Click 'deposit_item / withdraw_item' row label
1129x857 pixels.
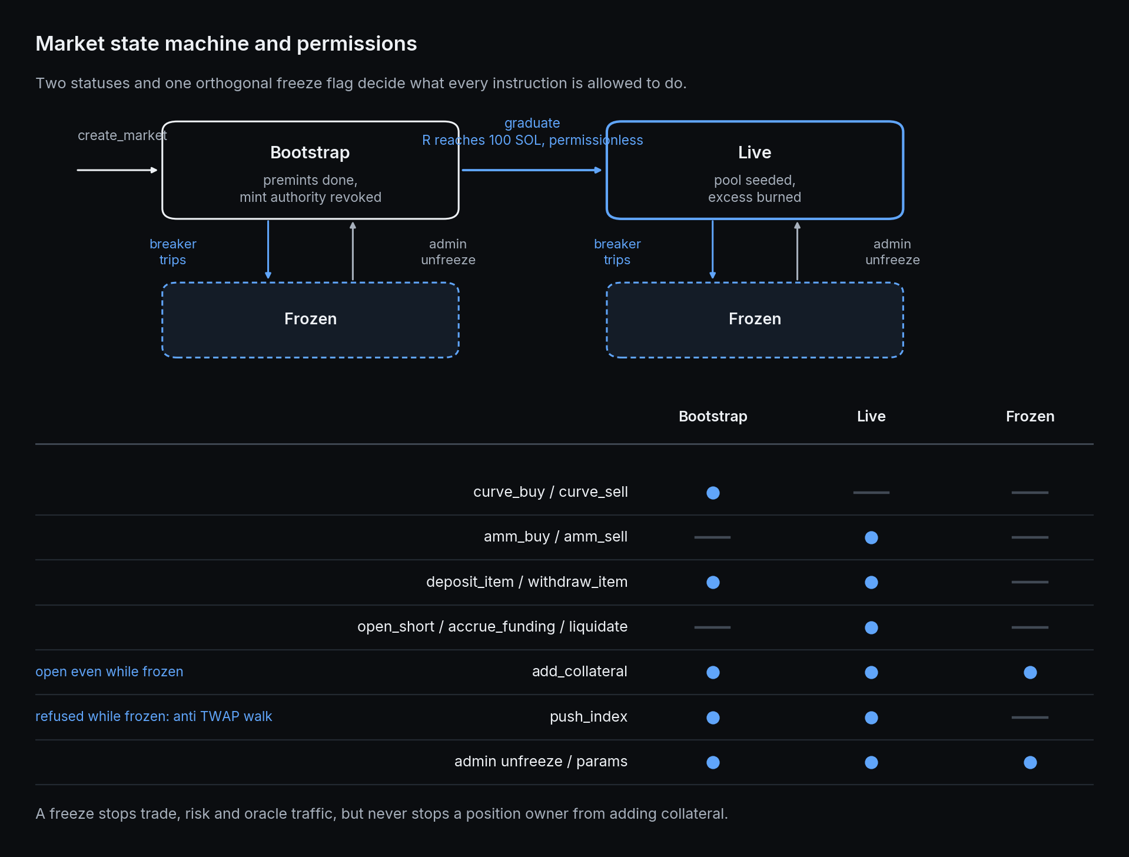point(527,582)
